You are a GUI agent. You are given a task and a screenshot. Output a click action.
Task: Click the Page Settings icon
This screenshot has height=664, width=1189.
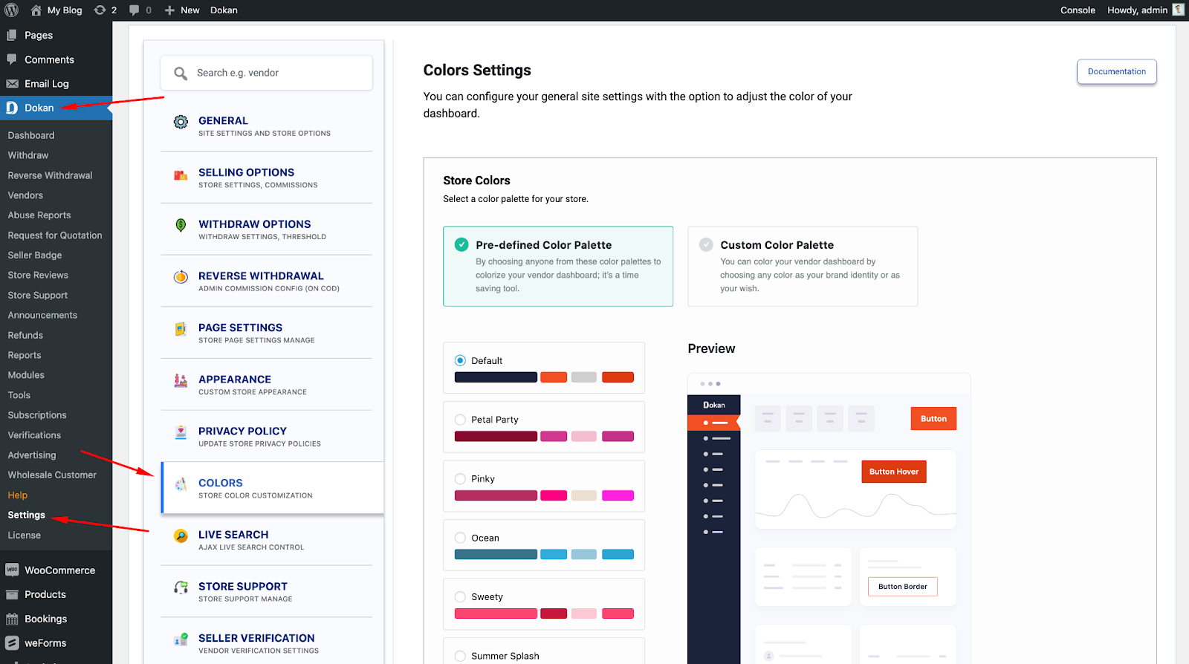pos(181,329)
